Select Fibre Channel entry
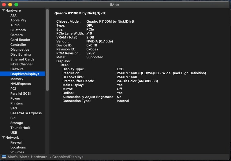The image size is (231, 161). pos(21,64)
